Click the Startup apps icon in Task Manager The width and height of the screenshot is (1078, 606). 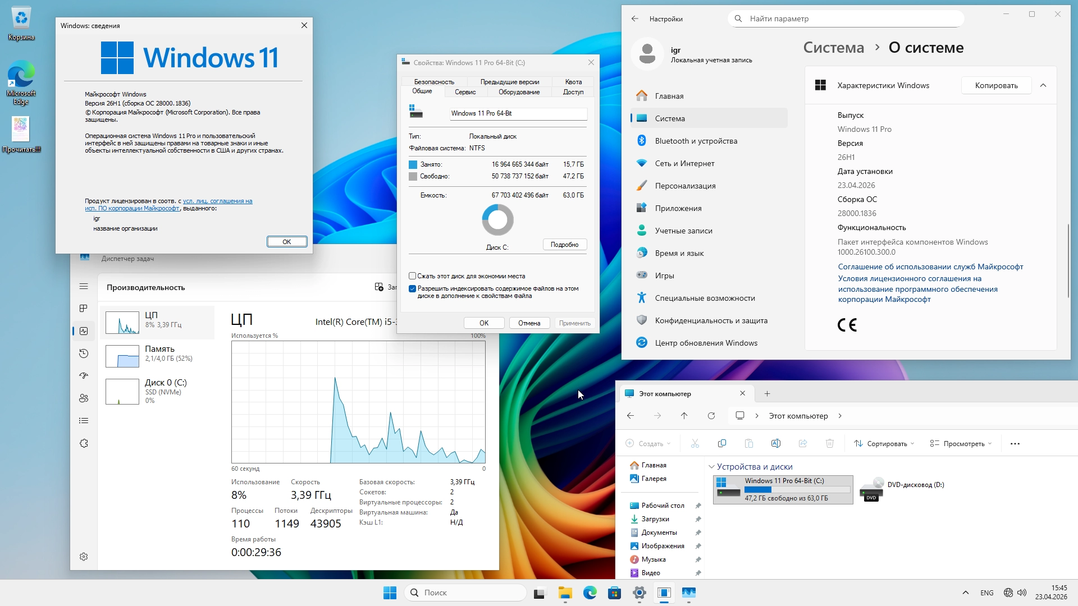[x=84, y=376]
